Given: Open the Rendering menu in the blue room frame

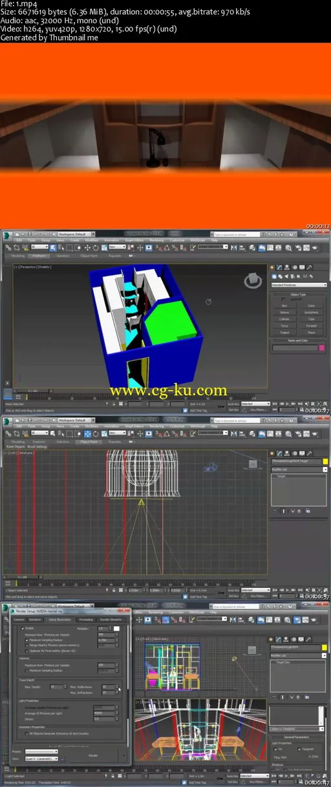Looking at the screenshot, I should pyautogui.click(x=157, y=240).
